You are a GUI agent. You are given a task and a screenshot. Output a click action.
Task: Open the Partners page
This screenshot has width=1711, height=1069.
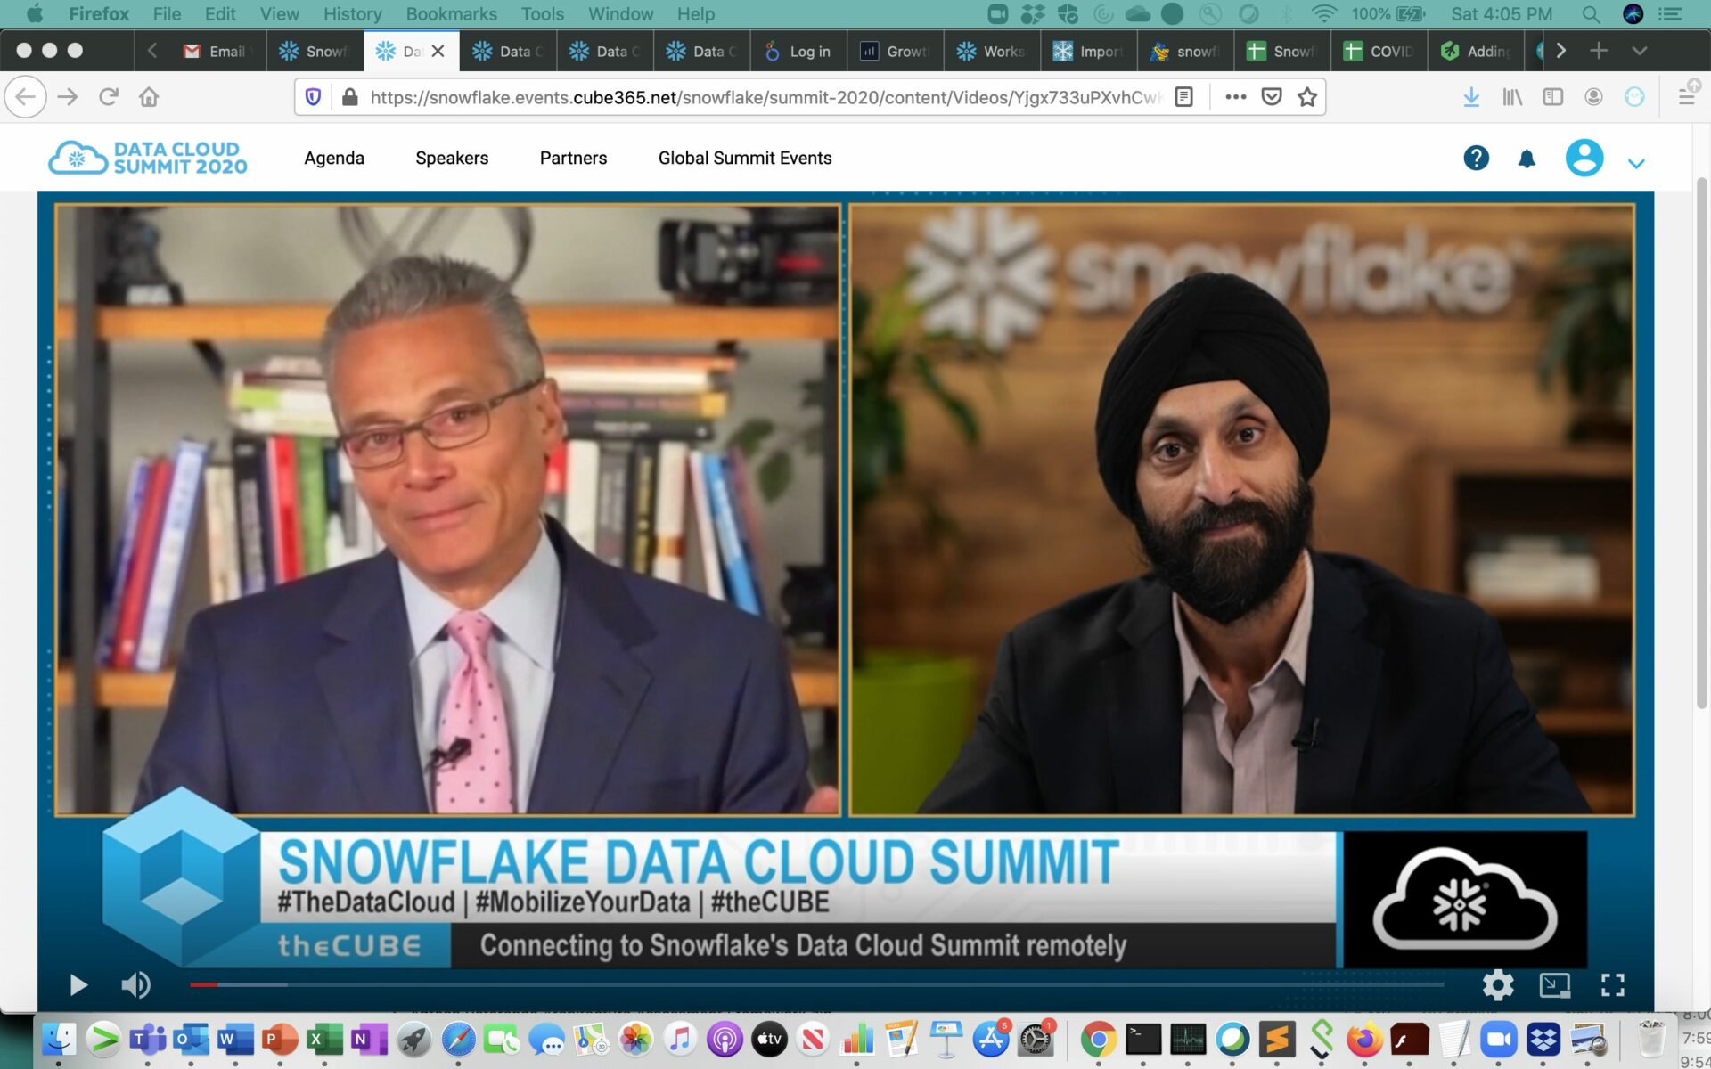pyautogui.click(x=573, y=159)
